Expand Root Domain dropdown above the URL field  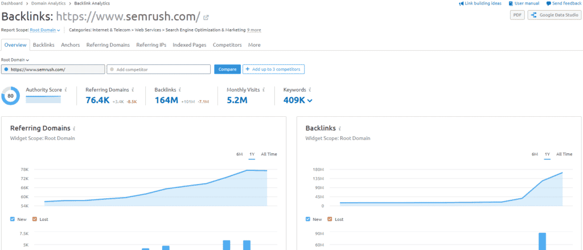pyautogui.click(x=15, y=60)
